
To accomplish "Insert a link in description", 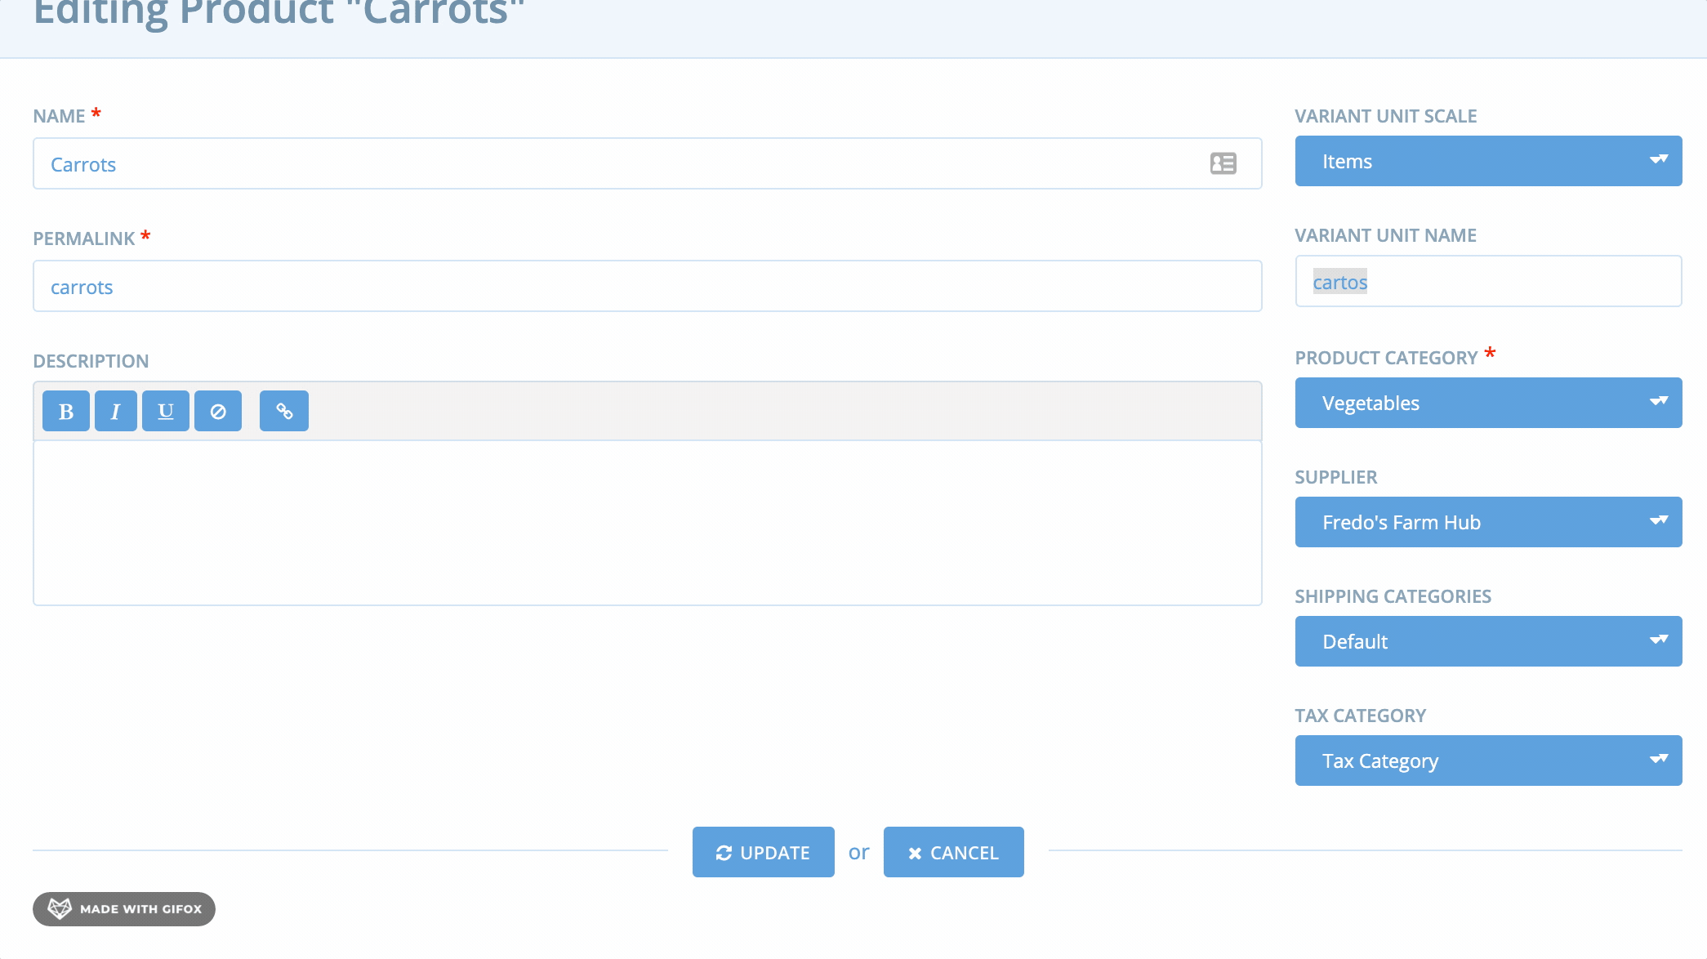I will (284, 411).
